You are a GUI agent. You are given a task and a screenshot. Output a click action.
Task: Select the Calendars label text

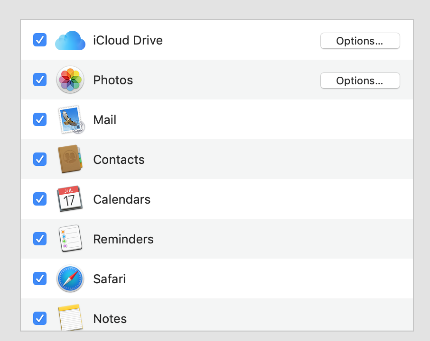pyautogui.click(x=122, y=199)
